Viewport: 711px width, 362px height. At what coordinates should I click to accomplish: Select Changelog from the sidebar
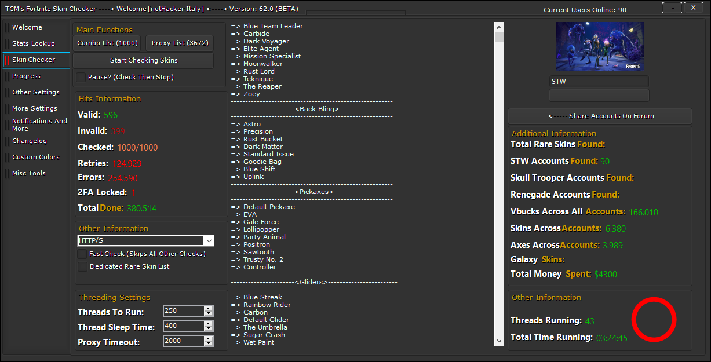[30, 141]
